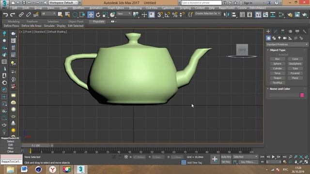The image size is (310, 174).
Task: Switch to the Freeform ribbon tab
Action: coord(32,21)
